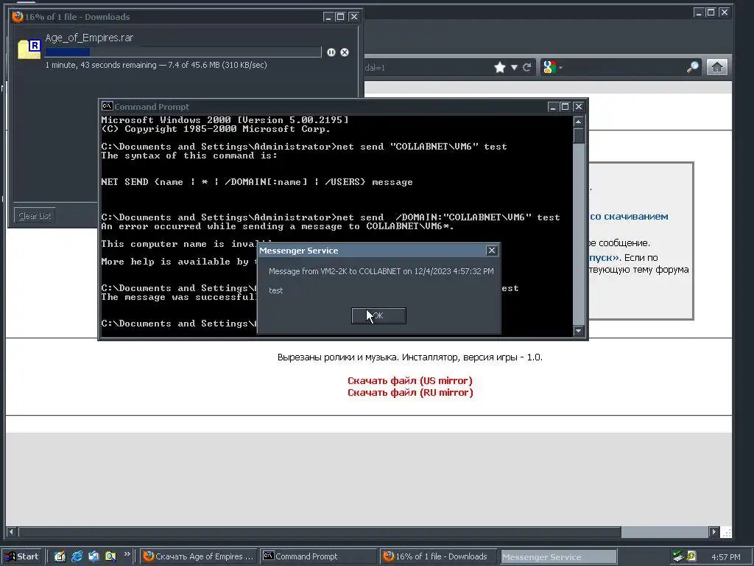Open the Google search engine dropdown
The height and width of the screenshot is (566, 754).
(552, 67)
